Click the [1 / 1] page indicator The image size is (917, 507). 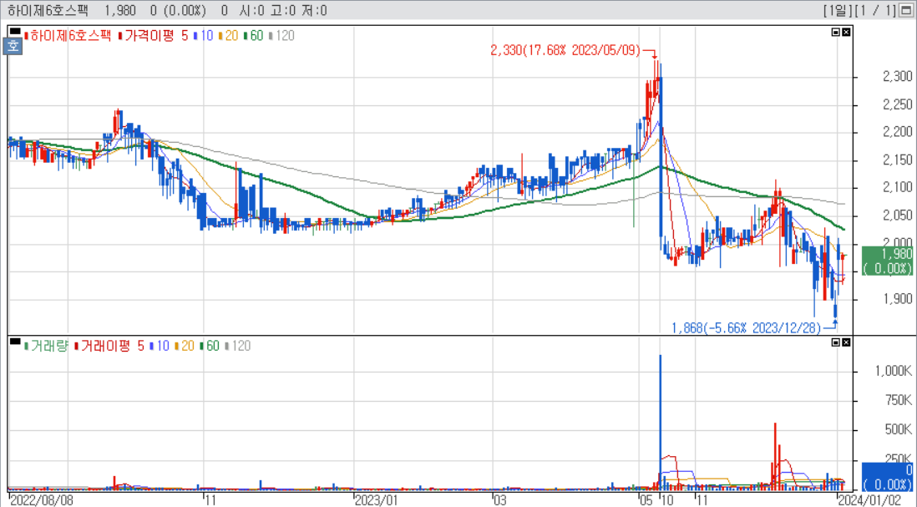click(874, 11)
